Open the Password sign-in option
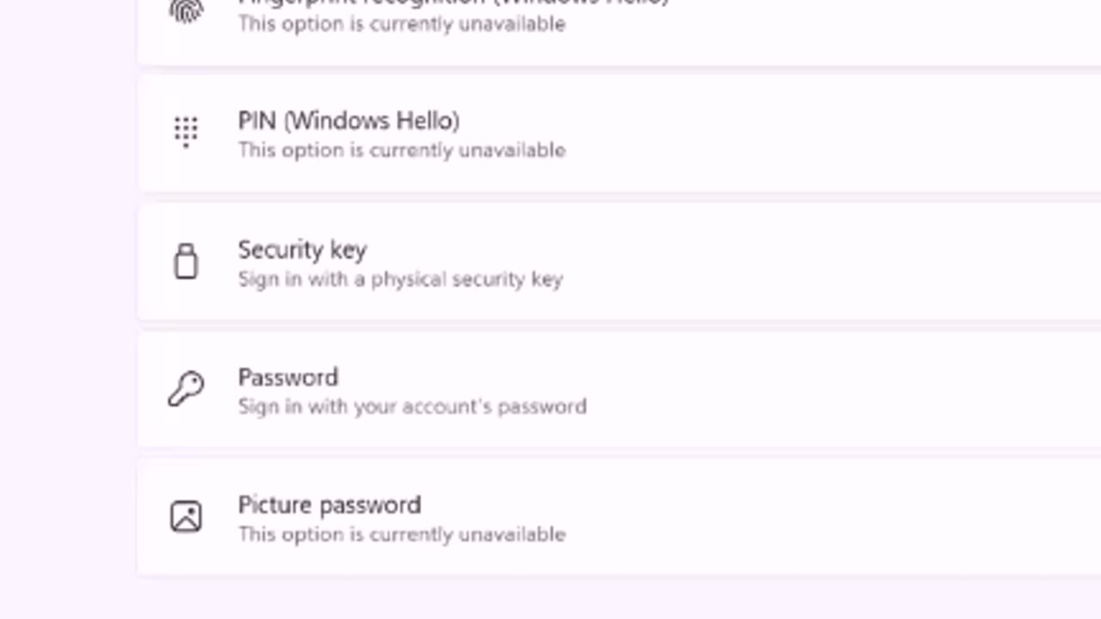 tap(288, 377)
